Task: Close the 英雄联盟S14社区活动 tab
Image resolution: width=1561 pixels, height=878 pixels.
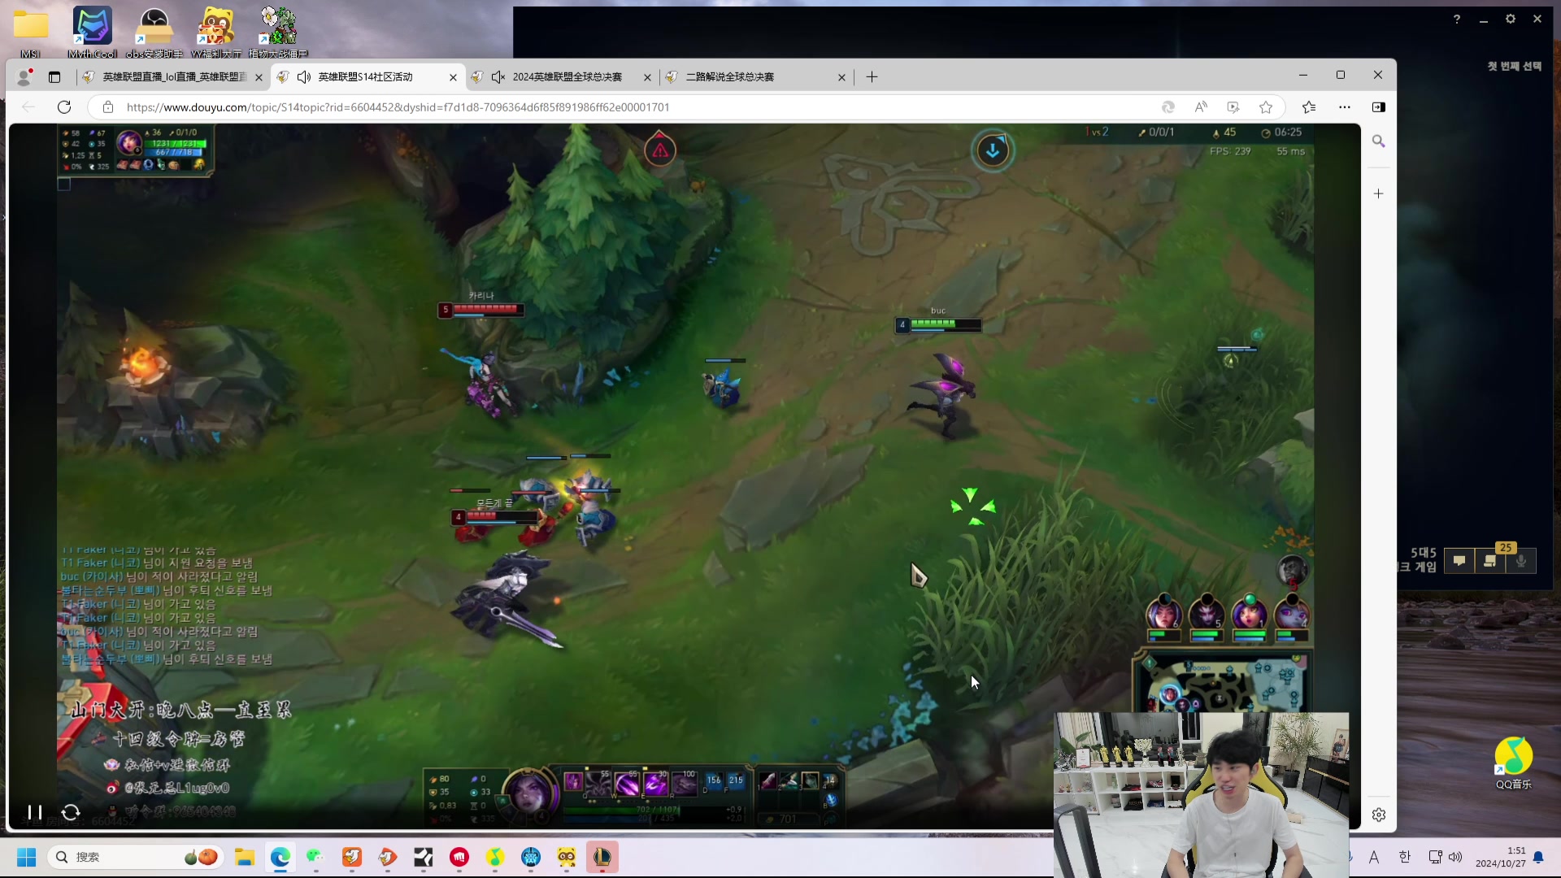Action: (453, 77)
